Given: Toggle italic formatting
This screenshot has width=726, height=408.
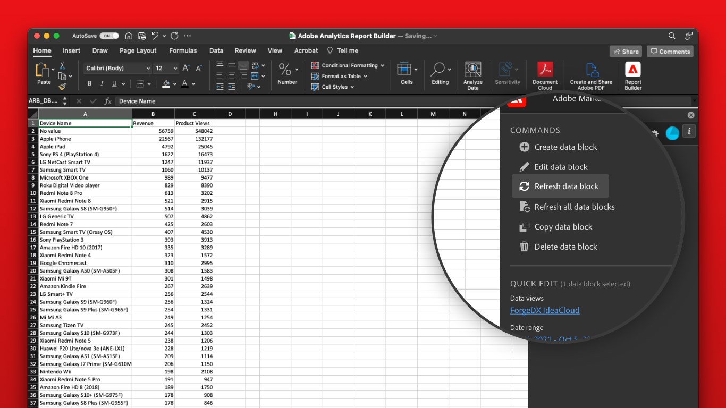Looking at the screenshot, I should click(102, 84).
